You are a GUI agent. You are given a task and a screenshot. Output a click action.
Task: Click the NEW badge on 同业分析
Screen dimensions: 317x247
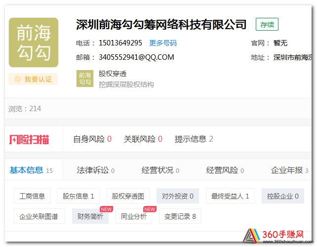150,209
